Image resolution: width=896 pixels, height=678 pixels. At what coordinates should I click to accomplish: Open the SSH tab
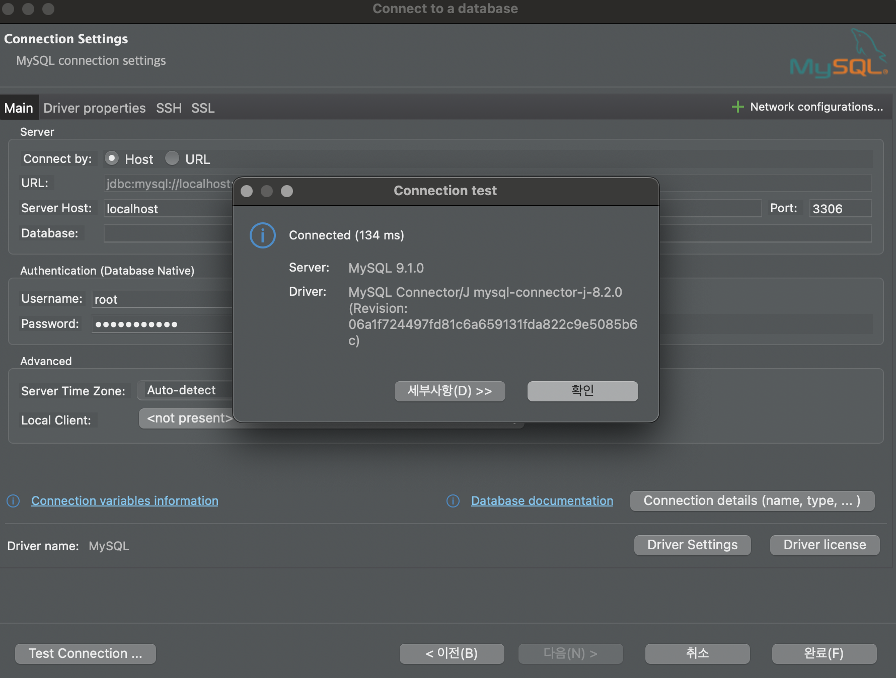[169, 108]
